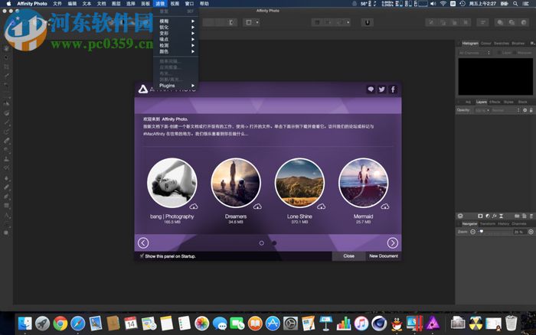Click the Navigator zoom slider handle

coord(482,232)
